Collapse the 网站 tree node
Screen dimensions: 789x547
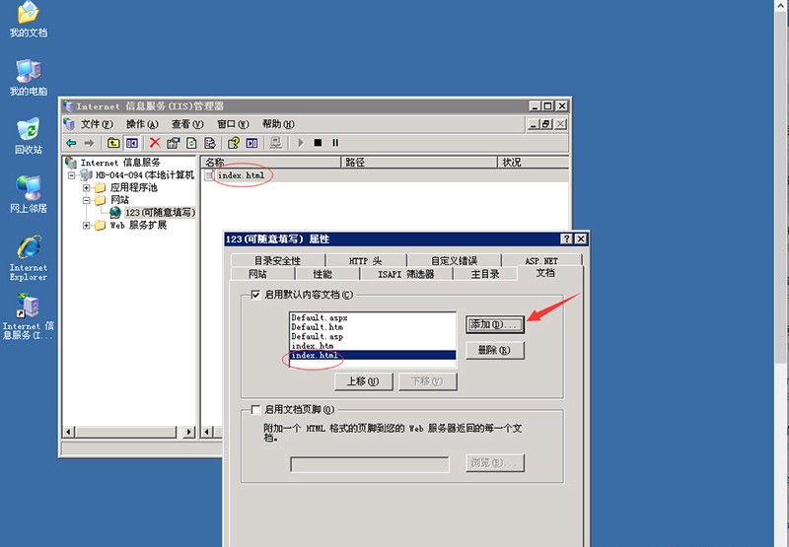pos(87,200)
